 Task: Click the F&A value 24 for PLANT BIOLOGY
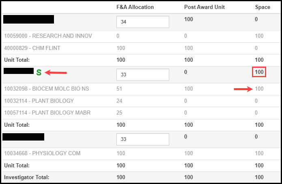[x=119, y=100]
